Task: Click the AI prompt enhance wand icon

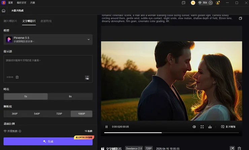Action: pos(87,77)
